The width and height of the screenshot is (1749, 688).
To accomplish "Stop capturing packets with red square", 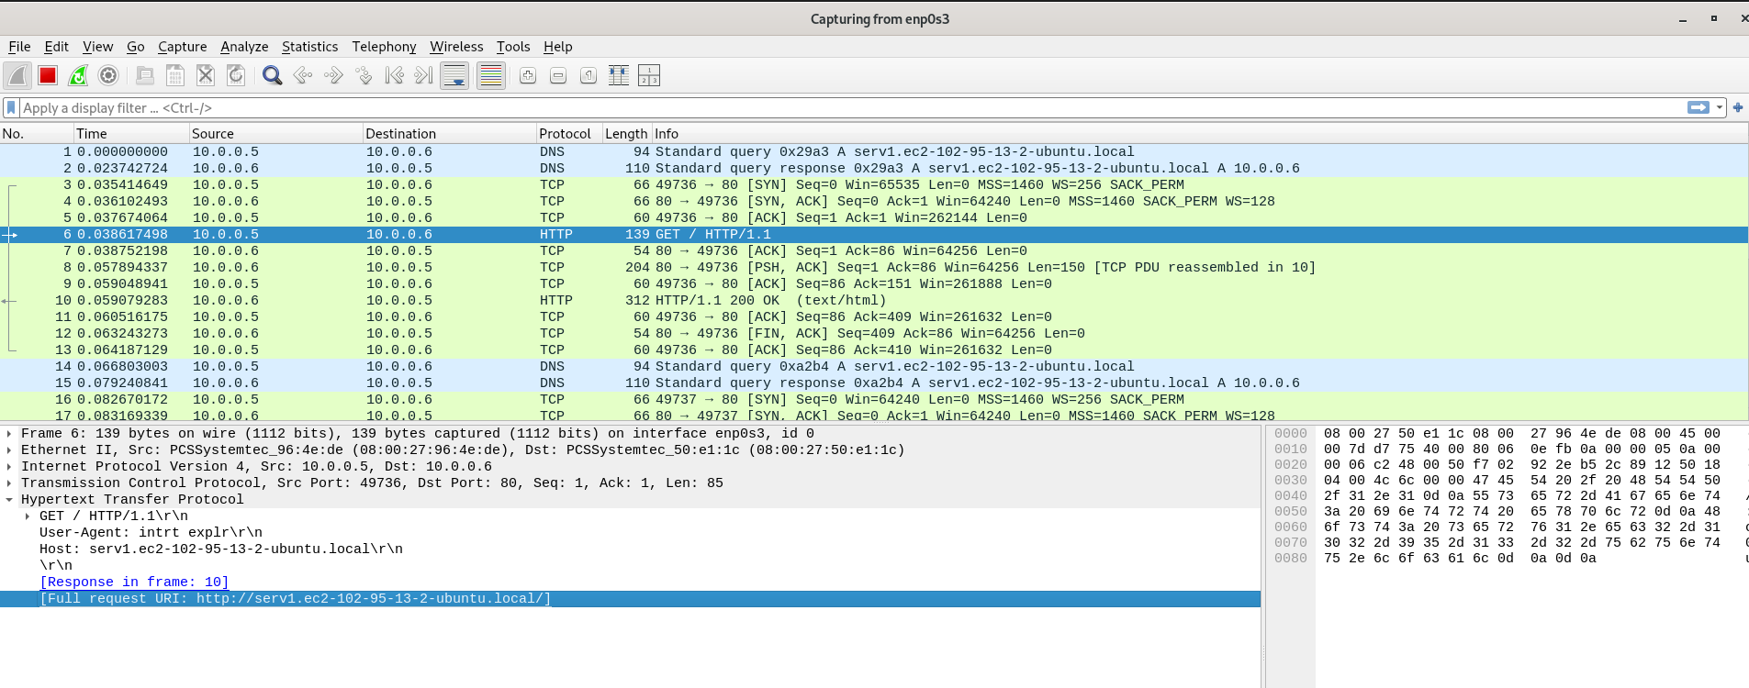I will 48,75.
